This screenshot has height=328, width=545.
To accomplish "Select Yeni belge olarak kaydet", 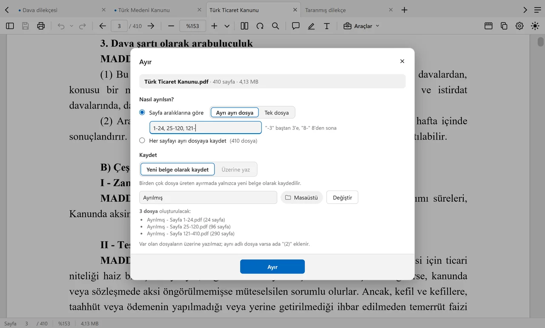I will click(x=178, y=169).
